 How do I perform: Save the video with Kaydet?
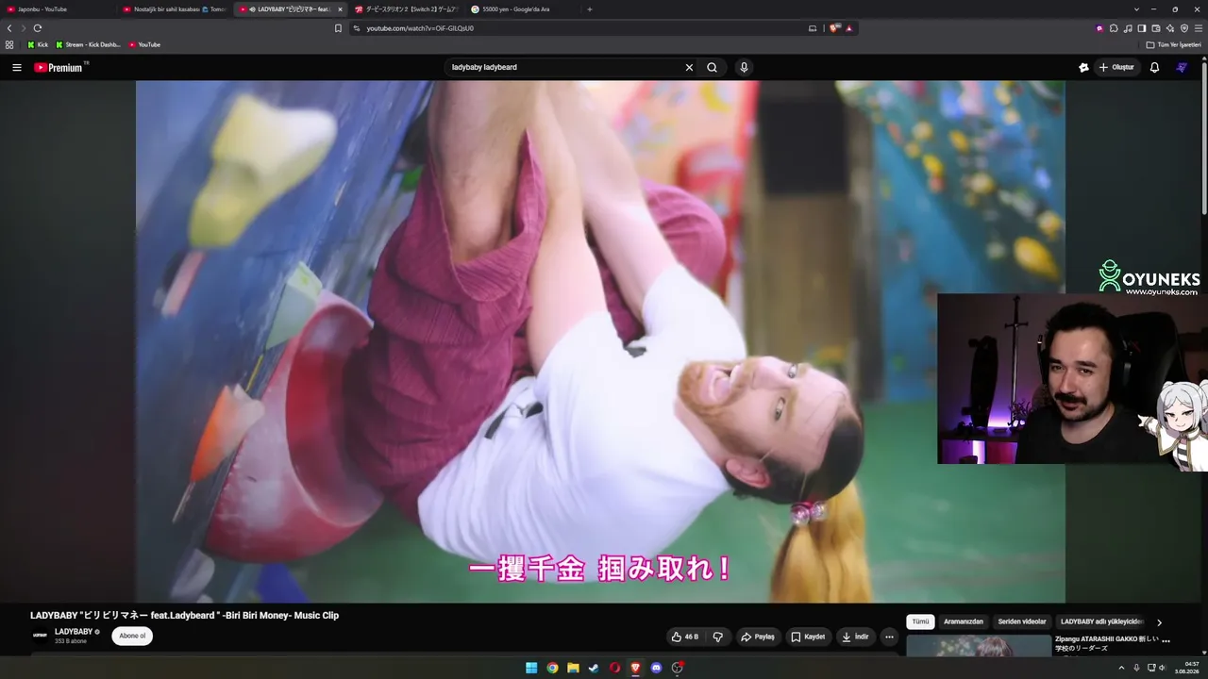(808, 637)
